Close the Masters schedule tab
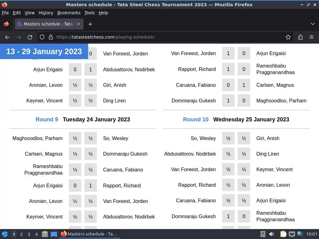319x239 pixels. (x=79, y=24)
